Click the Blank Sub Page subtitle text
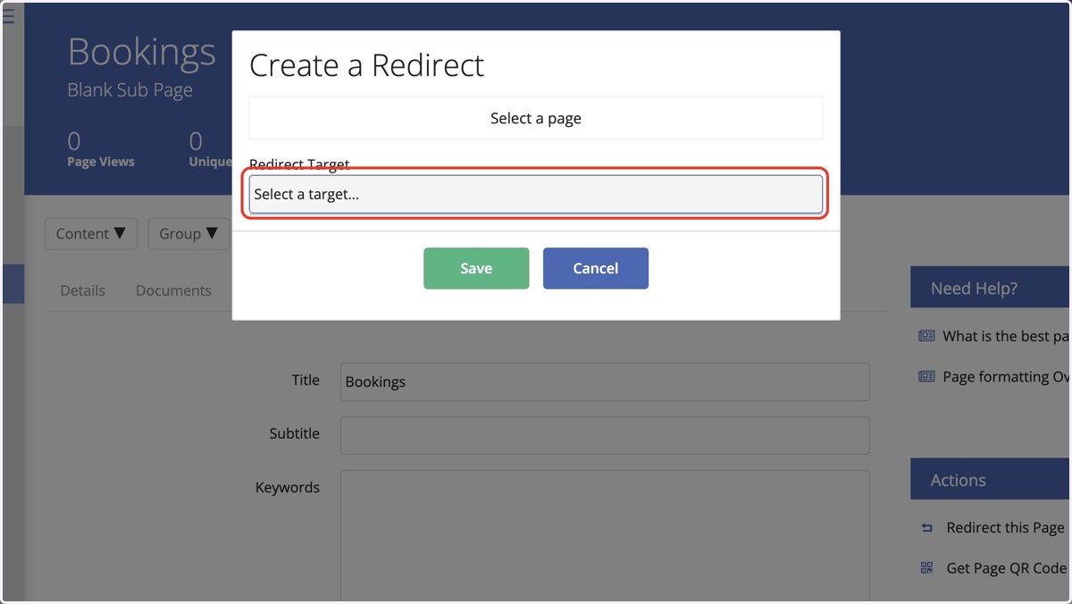Viewport: 1072px width, 604px height. tap(130, 90)
